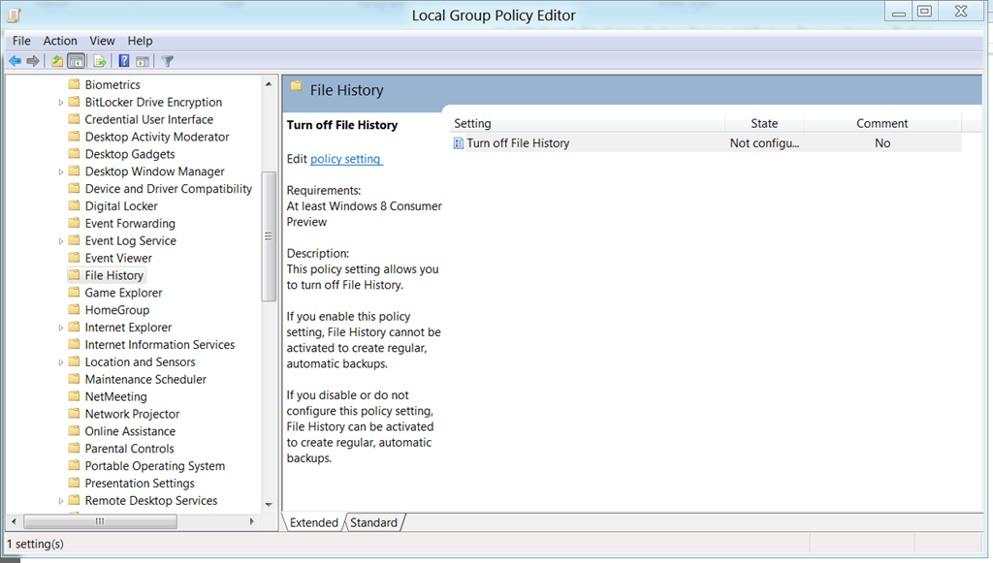Expand the Remote Desktop Services node
Screen dimensions: 993x563
[x=61, y=501]
